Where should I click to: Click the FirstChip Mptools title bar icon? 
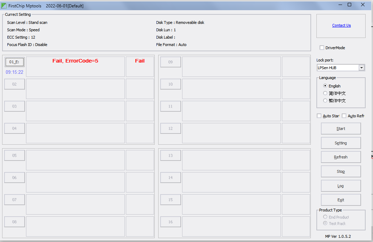click(4, 6)
